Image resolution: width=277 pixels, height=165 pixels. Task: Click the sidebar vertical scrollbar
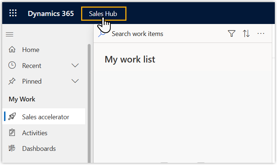(x=89, y=102)
